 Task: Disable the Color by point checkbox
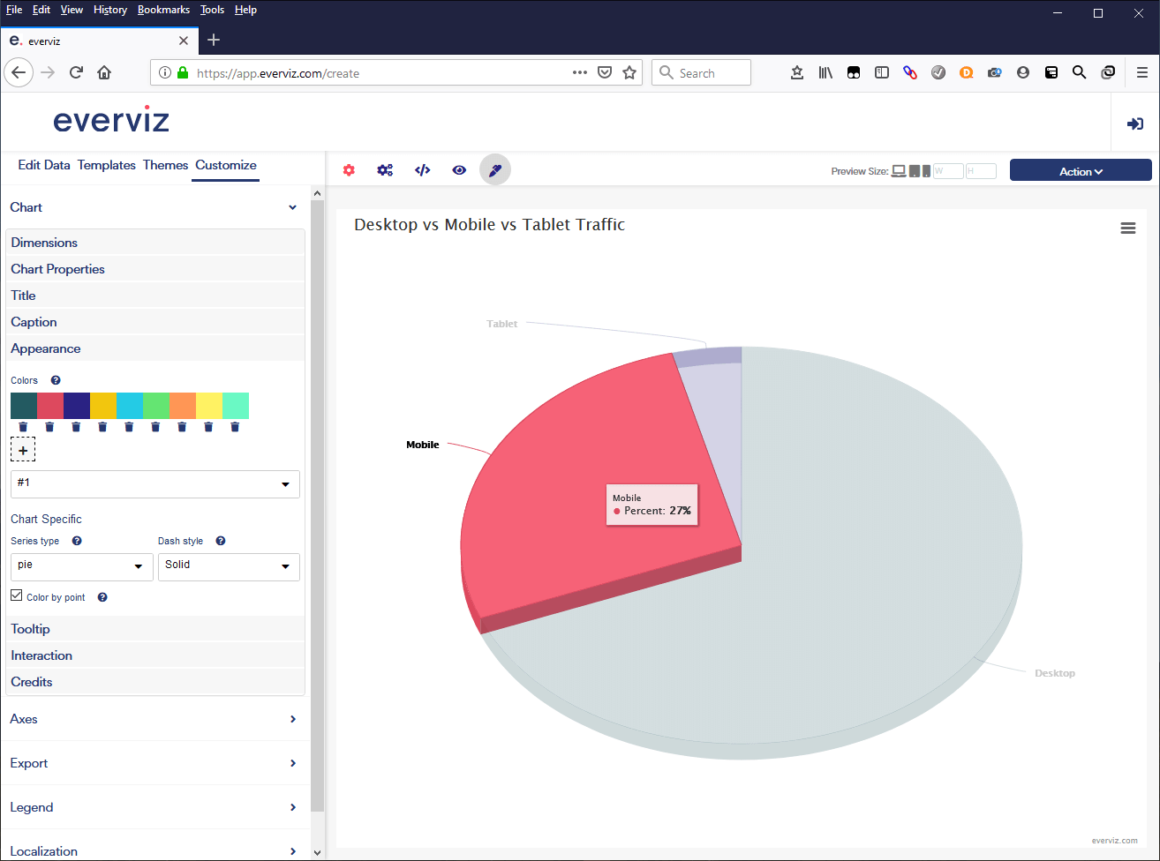pos(15,595)
